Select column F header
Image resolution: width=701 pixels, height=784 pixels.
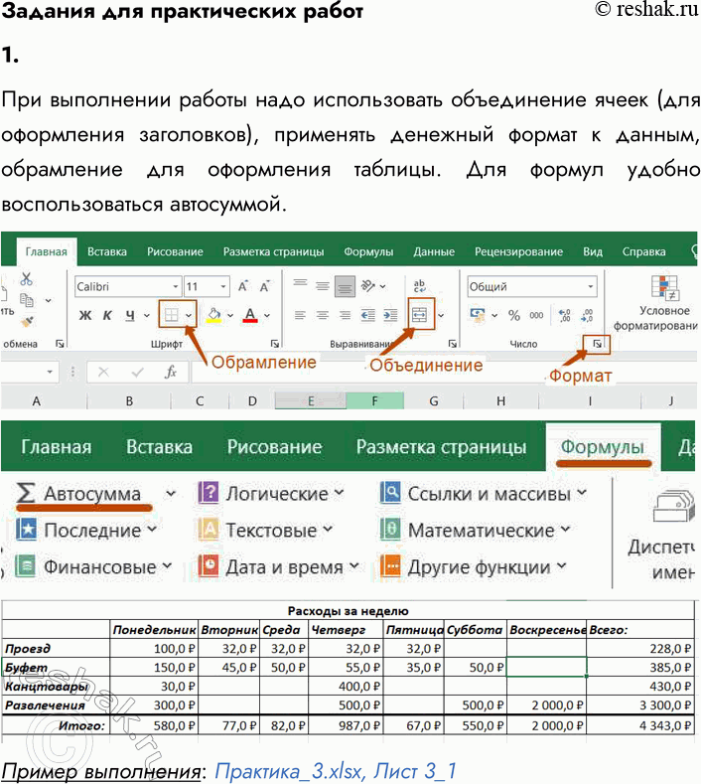tap(374, 400)
